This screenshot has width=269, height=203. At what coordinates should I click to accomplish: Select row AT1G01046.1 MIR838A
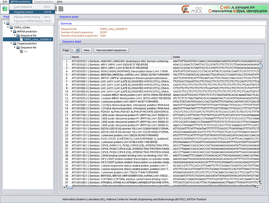[x=161, y=75]
